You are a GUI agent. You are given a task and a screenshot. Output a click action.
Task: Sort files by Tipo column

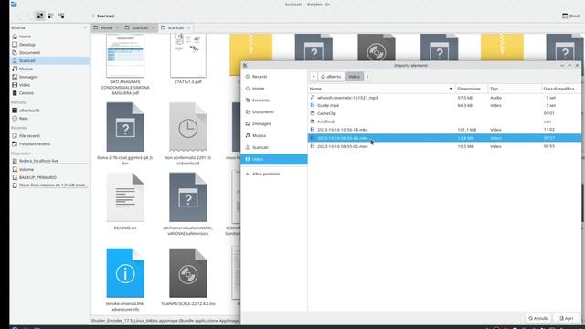(514, 89)
